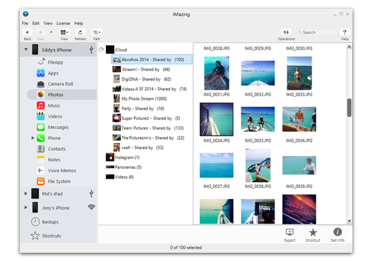Click the Refresh toolbar icon
The image size is (372, 261).
pos(80,33)
